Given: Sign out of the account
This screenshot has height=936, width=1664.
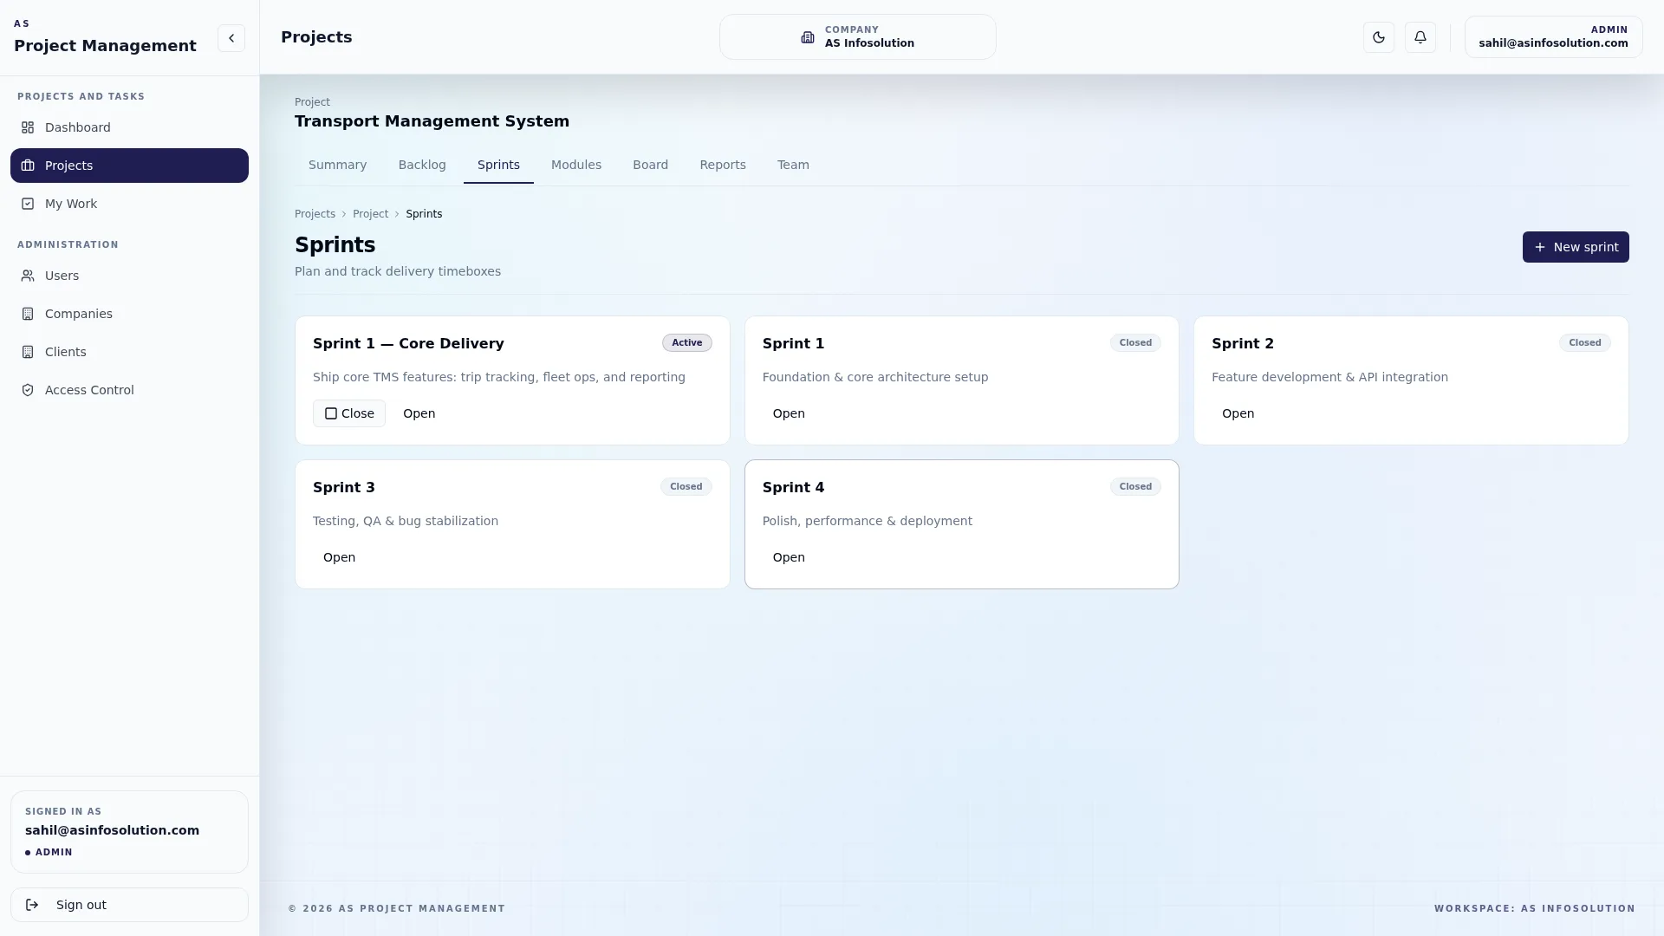Looking at the screenshot, I should [x=129, y=905].
